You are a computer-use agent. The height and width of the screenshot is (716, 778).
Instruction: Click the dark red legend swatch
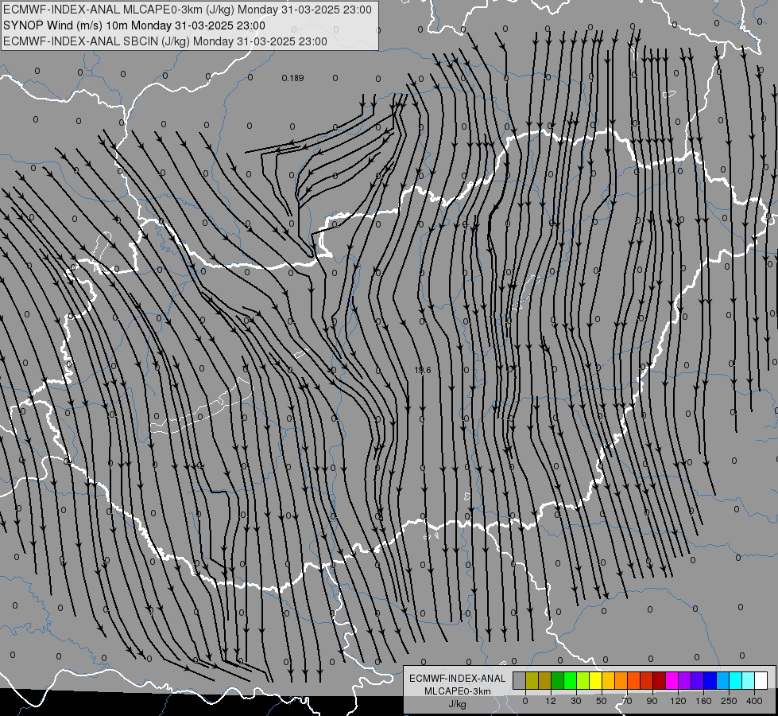pos(659,680)
